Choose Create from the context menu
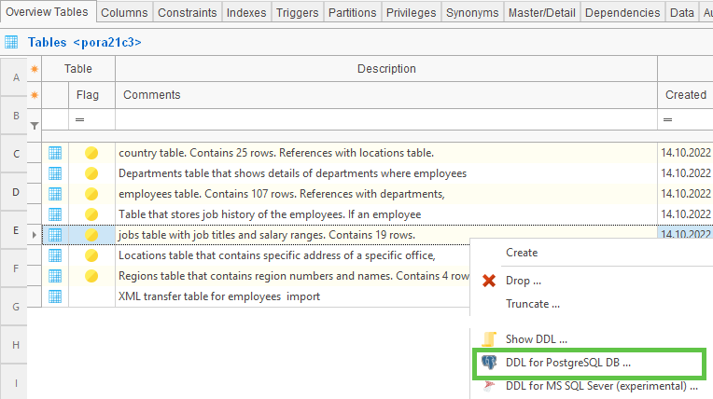This screenshot has height=399, width=713. 522,253
